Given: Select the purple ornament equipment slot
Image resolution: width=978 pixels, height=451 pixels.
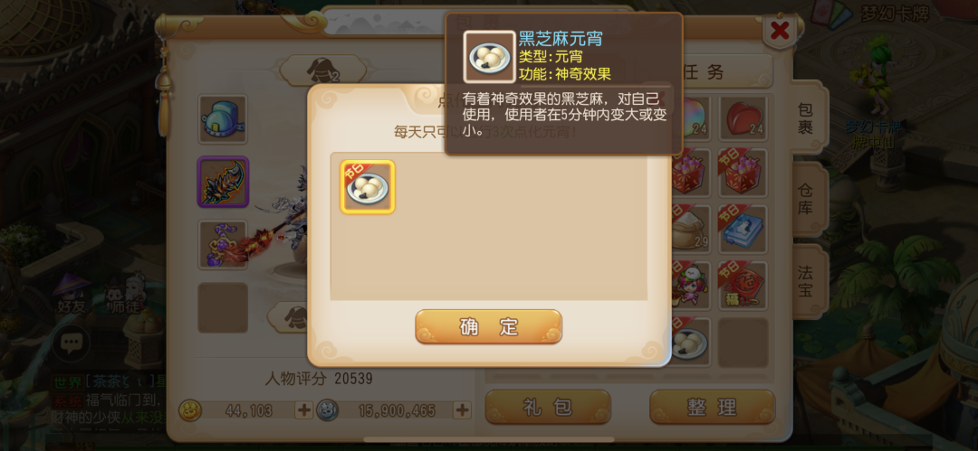Looking at the screenshot, I should click(224, 245).
